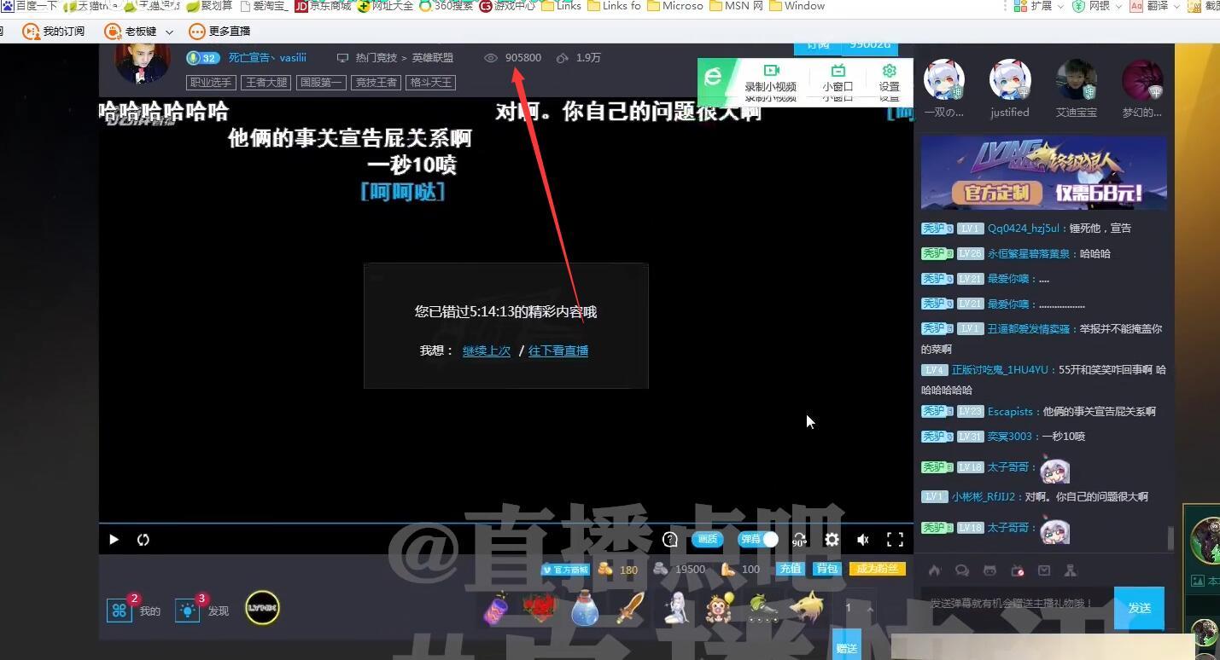This screenshot has height=660, width=1220.
Task: Click the TV block icon above chat input
Action: [1017, 570]
